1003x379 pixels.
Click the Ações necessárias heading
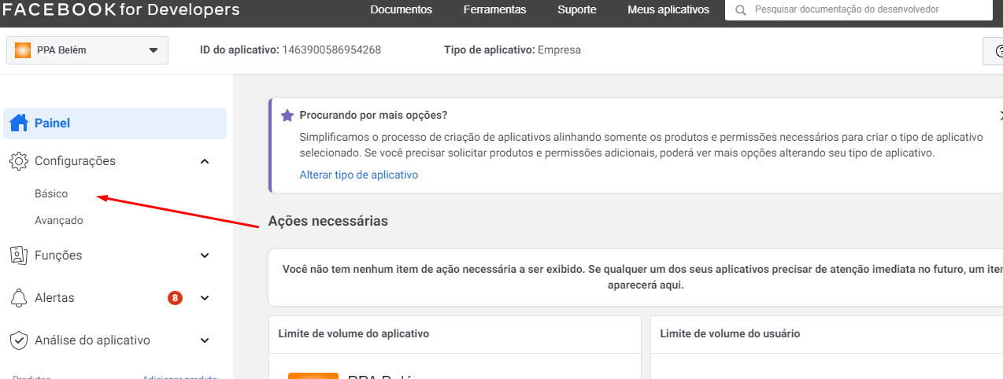coord(328,221)
